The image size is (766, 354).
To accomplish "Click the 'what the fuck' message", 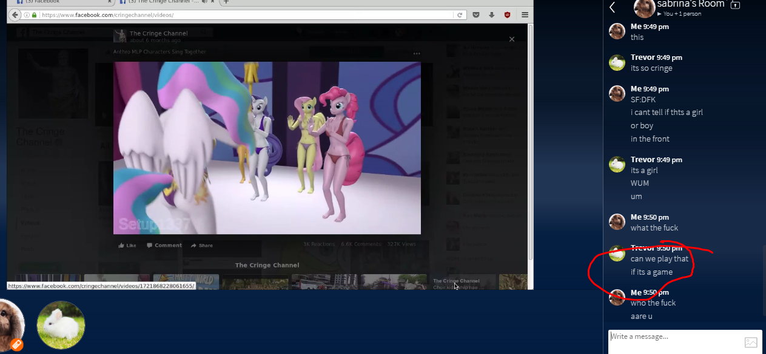I will click(x=654, y=228).
